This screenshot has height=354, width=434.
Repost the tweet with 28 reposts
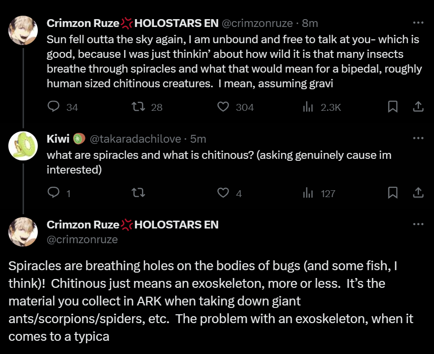(x=139, y=107)
